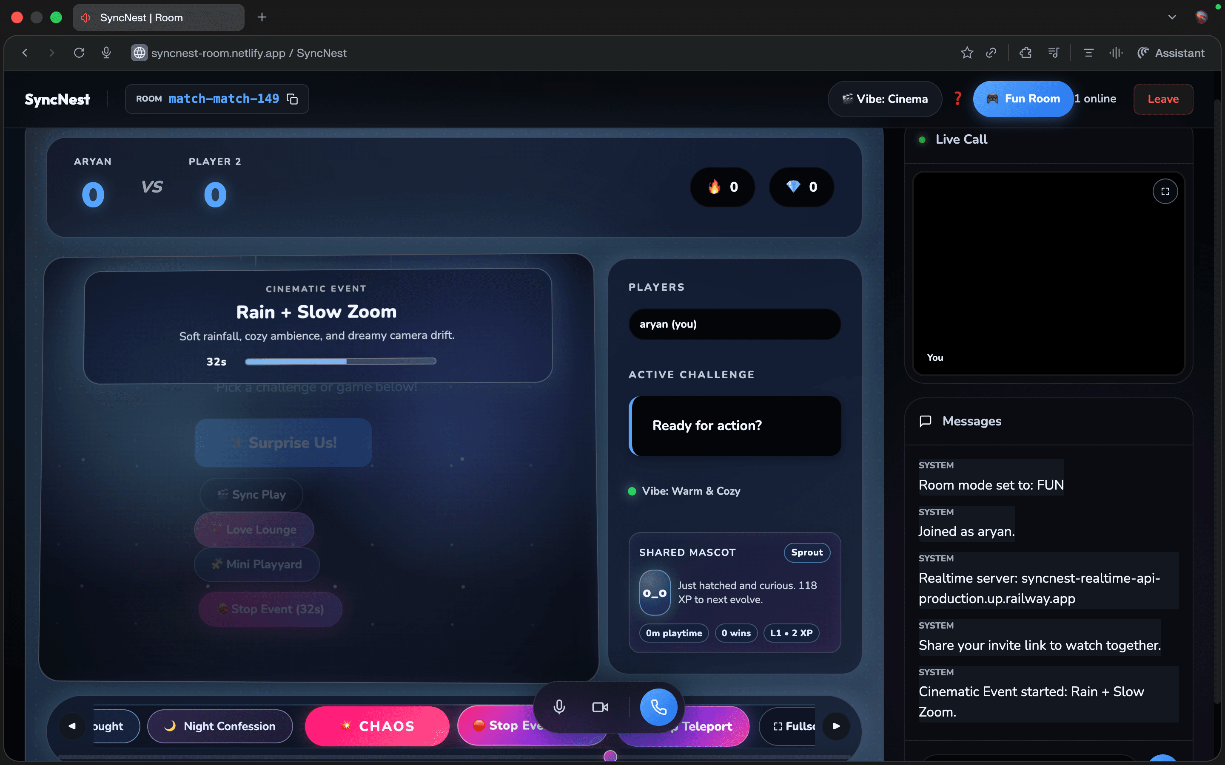1225x765 pixels.
Task: End the call with the blue phone icon
Action: click(x=658, y=707)
